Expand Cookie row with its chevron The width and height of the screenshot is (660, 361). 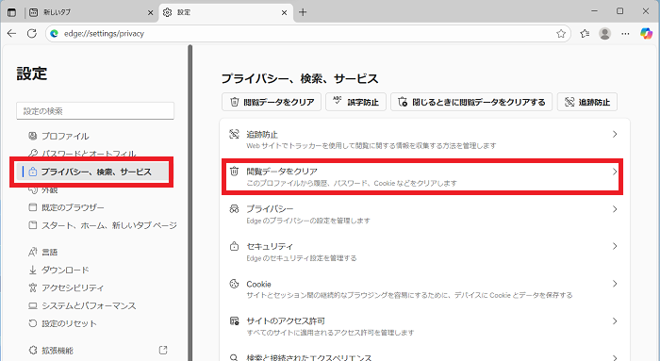pyautogui.click(x=615, y=284)
